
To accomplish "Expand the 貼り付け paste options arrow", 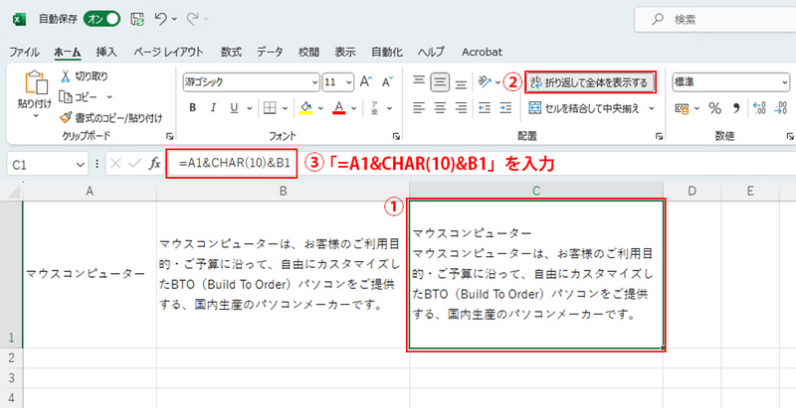I will tap(36, 116).
